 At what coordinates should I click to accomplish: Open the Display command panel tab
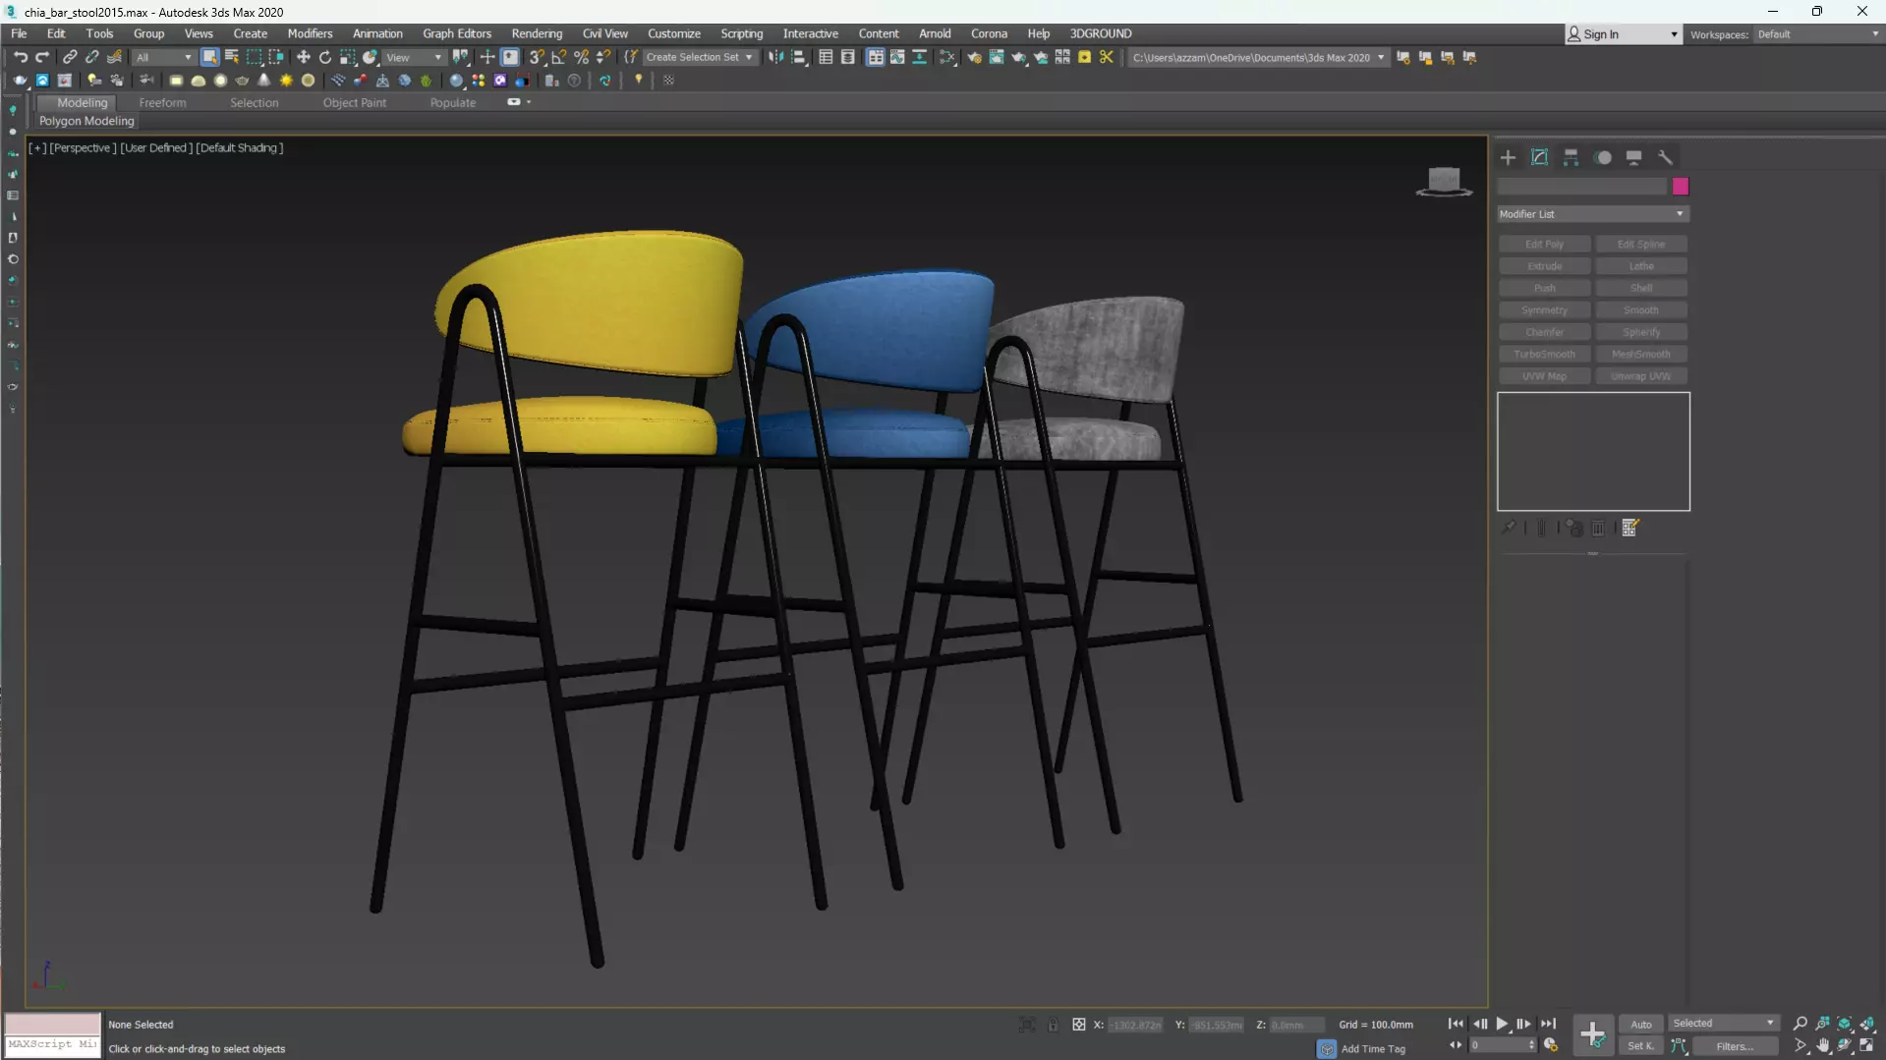coord(1633,157)
